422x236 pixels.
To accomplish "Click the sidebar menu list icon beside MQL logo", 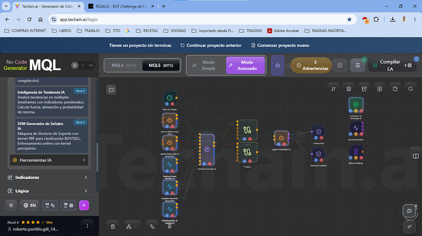I will pyautogui.click(x=75, y=65).
